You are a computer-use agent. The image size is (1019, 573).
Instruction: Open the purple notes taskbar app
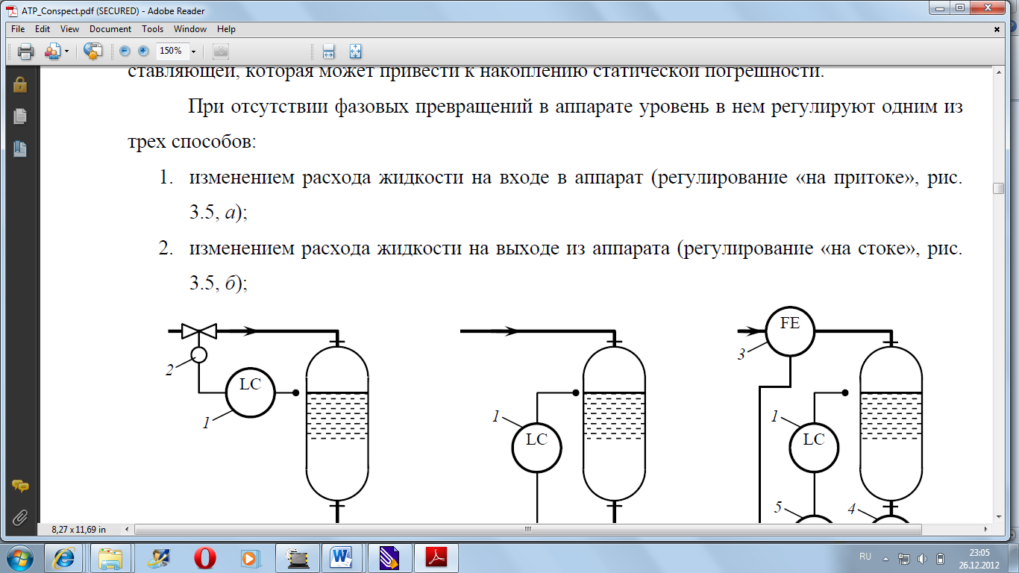pos(389,557)
